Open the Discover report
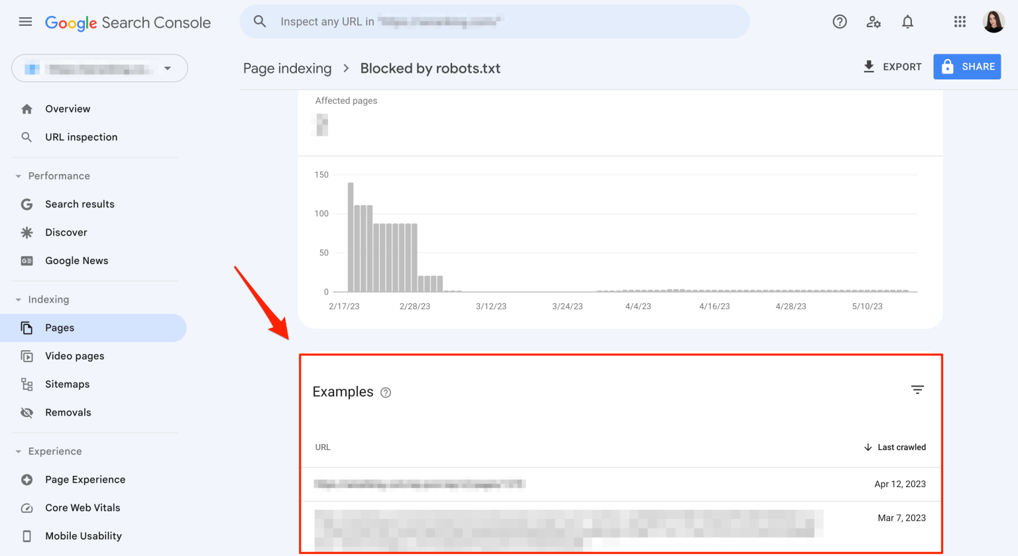1018x556 pixels. tap(66, 232)
